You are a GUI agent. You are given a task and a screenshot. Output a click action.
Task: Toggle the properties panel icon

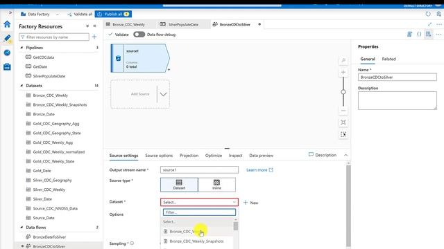point(428,35)
